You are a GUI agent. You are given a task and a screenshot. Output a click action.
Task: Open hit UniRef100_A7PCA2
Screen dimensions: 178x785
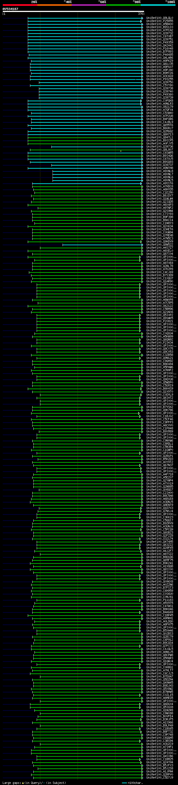(x=160, y=30)
